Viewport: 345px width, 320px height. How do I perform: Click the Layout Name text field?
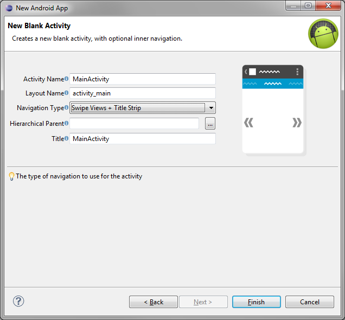click(x=143, y=93)
